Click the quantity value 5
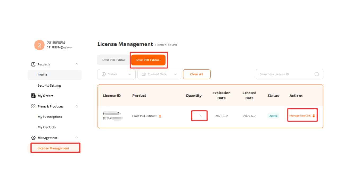 [x=200, y=116]
